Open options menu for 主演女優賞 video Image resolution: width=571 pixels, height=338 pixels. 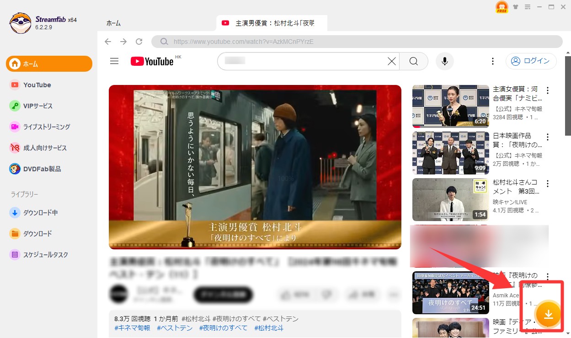(548, 90)
